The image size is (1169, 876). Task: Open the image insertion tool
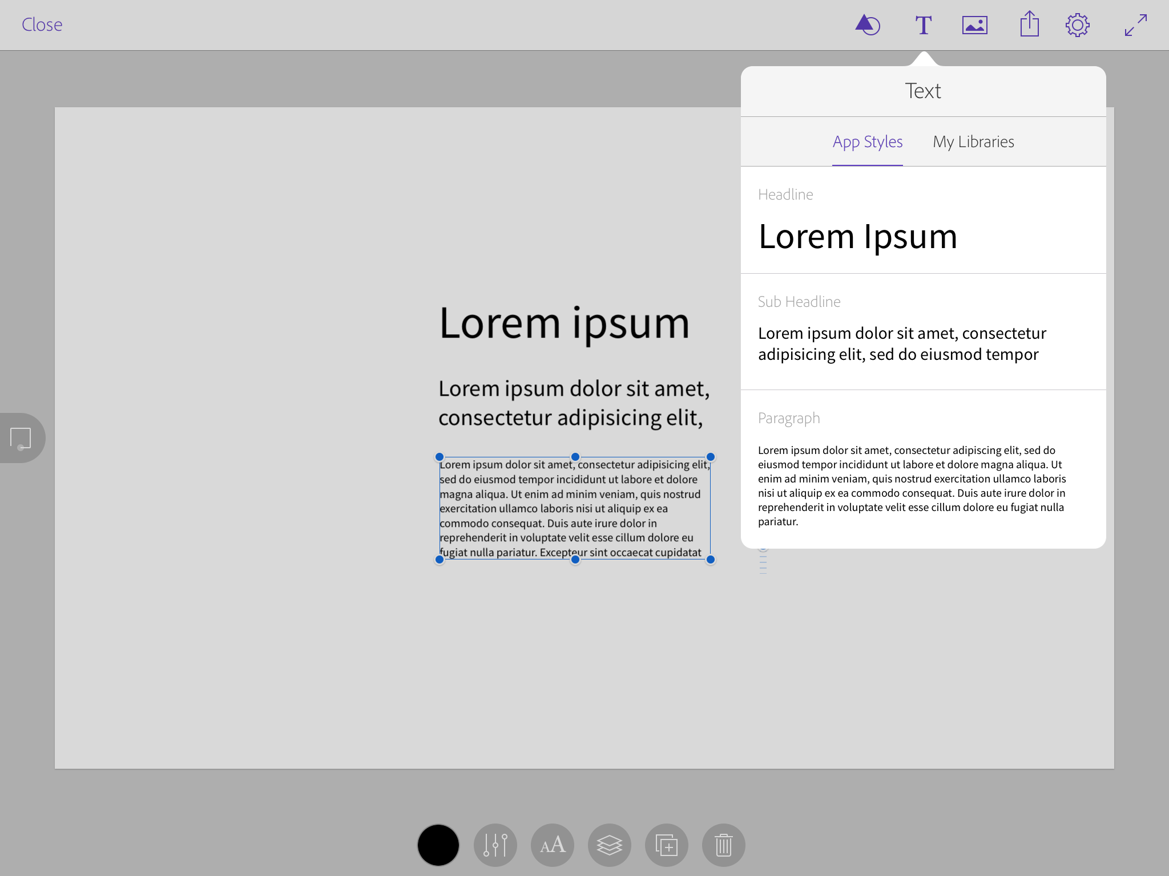[974, 25]
